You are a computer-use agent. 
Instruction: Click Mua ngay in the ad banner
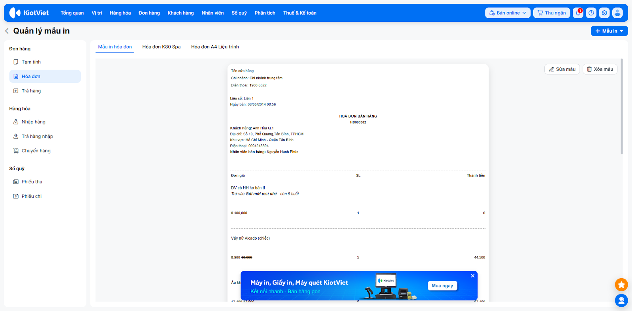click(442, 286)
